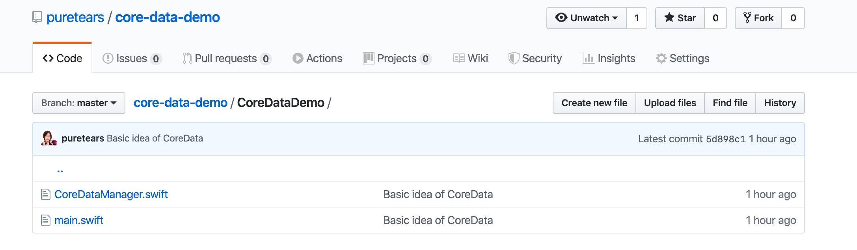Click the Pull requests count badge 0

[266, 59]
